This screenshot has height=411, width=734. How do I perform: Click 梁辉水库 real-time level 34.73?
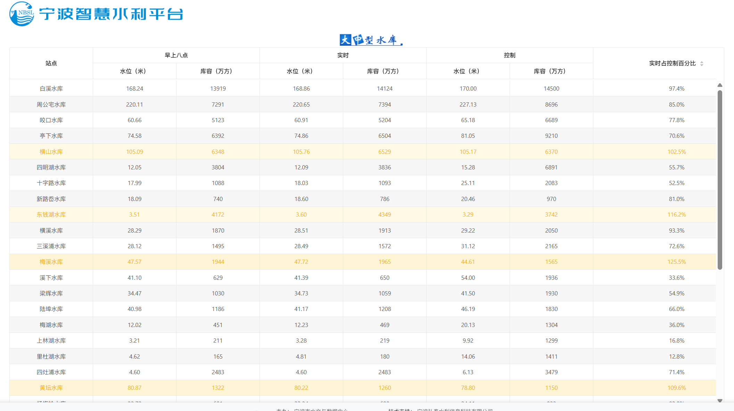click(x=301, y=293)
